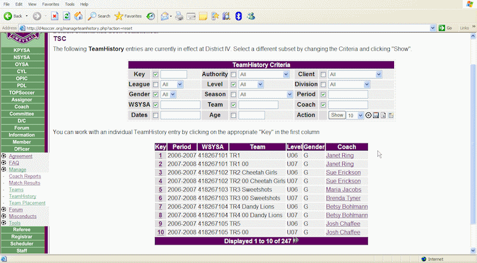Viewport: 477px width, 263px height.
Task: Click the Search toolbar button
Action: [x=99, y=16]
